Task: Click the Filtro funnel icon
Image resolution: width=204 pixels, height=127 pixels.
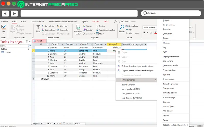Action: [x=38, y=27]
